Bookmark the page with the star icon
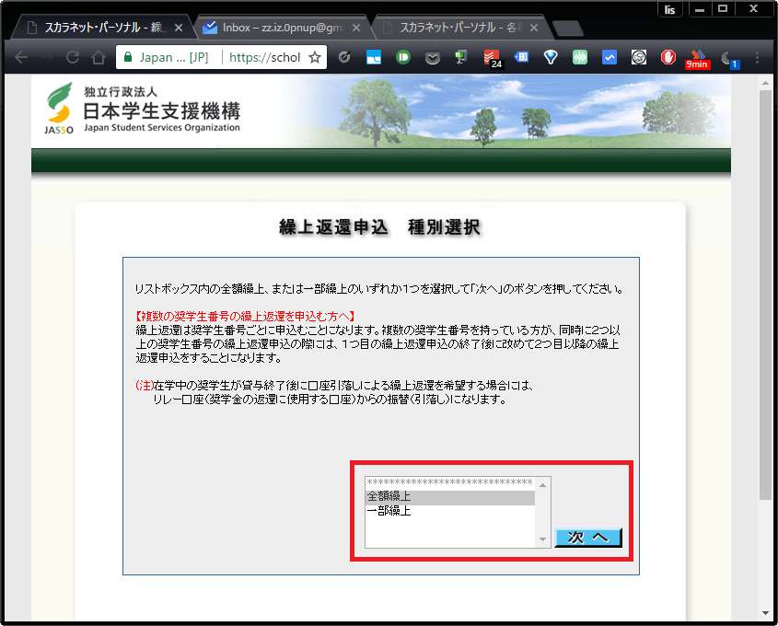Image resolution: width=778 pixels, height=626 pixels. pos(315,58)
